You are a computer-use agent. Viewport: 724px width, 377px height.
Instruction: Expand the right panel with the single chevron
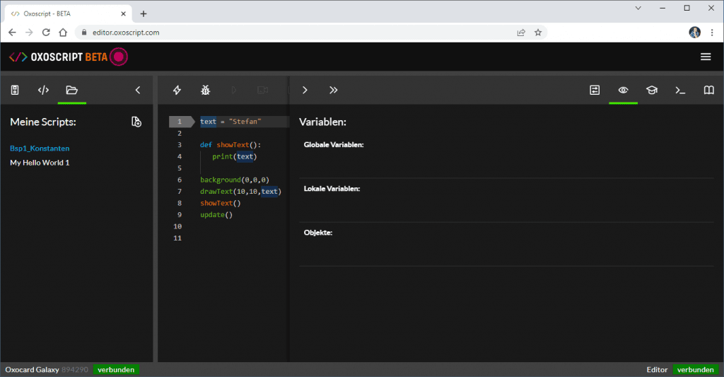[305, 90]
